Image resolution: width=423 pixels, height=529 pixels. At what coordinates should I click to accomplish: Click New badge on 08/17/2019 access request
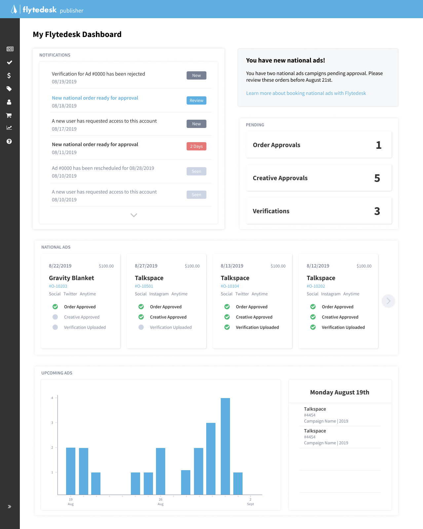pyautogui.click(x=196, y=124)
